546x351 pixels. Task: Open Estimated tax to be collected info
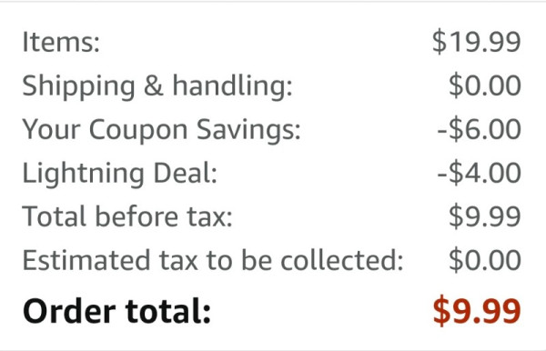point(213,260)
